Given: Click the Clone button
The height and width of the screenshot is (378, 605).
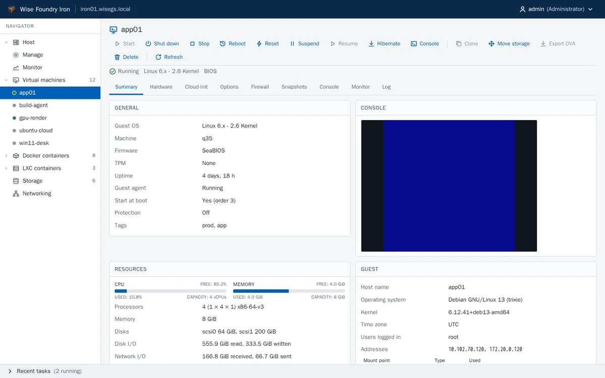Looking at the screenshot, I should tap(467, 44).
